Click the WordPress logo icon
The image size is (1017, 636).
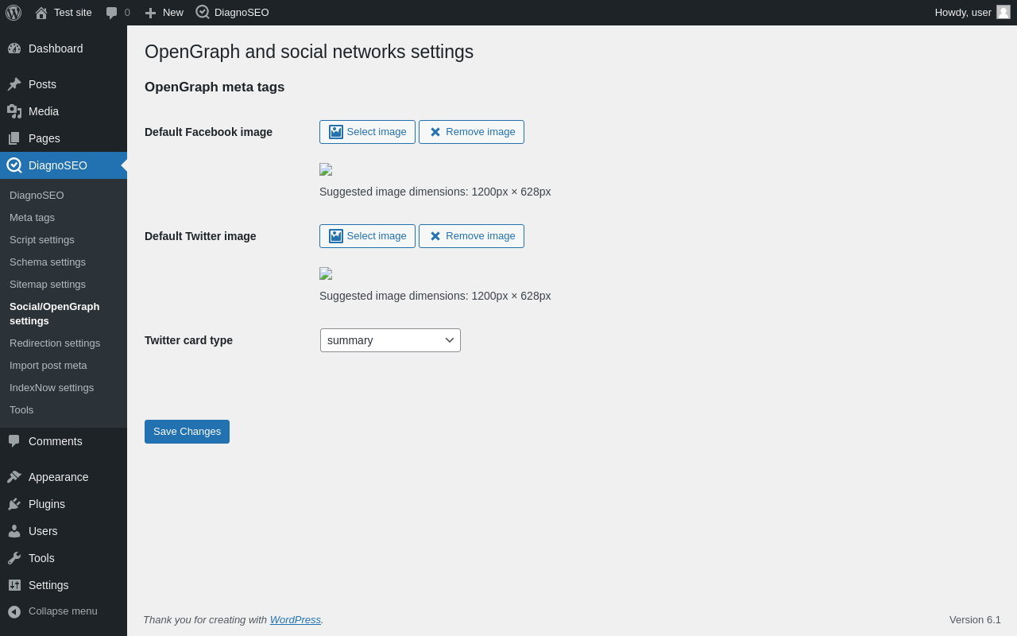tap(14, 13)
